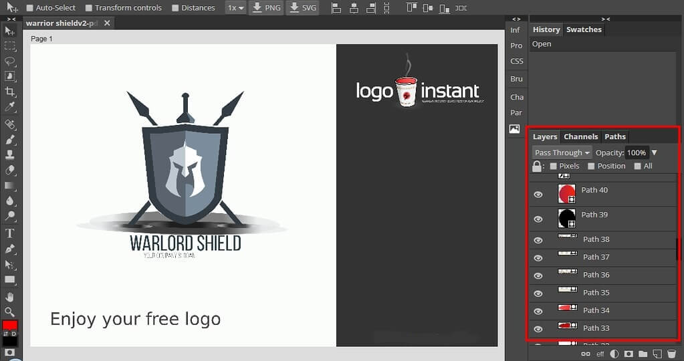This screenshot has height=361, width=684.
Task: Select the Type tool
Action: click(9, 233)
